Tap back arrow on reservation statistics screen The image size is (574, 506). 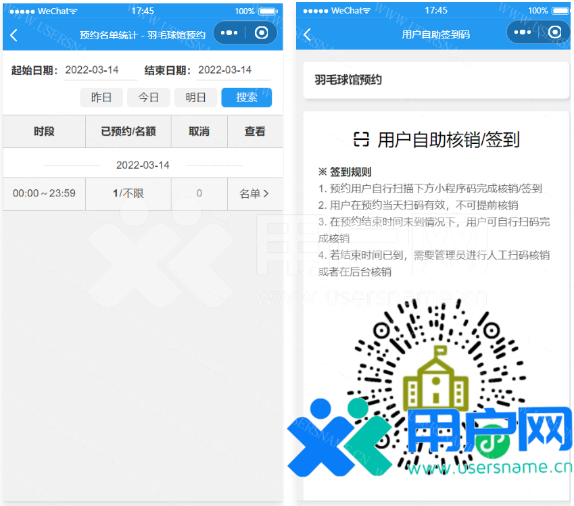(x=14, y=35)
